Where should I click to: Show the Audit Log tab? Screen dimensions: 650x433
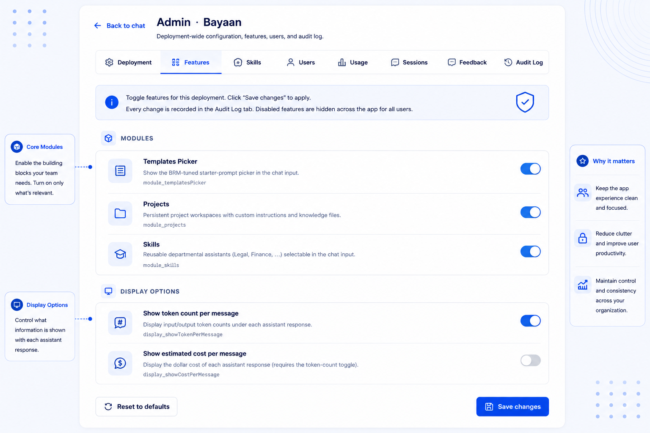(x=523, y=62)
